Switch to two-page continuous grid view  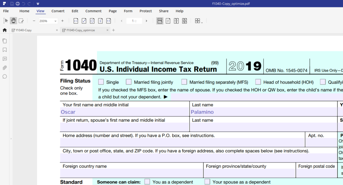[x=185, y=21]
